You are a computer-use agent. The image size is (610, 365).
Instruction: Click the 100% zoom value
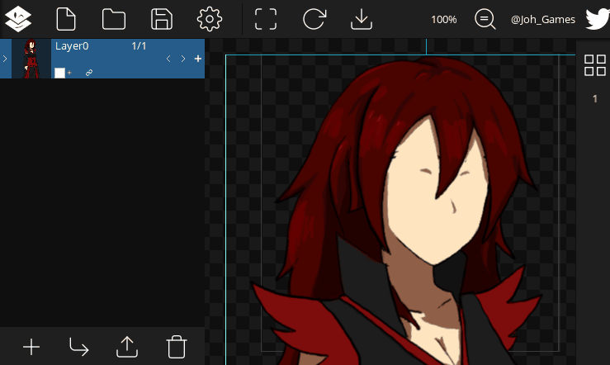tap(443, 20)
